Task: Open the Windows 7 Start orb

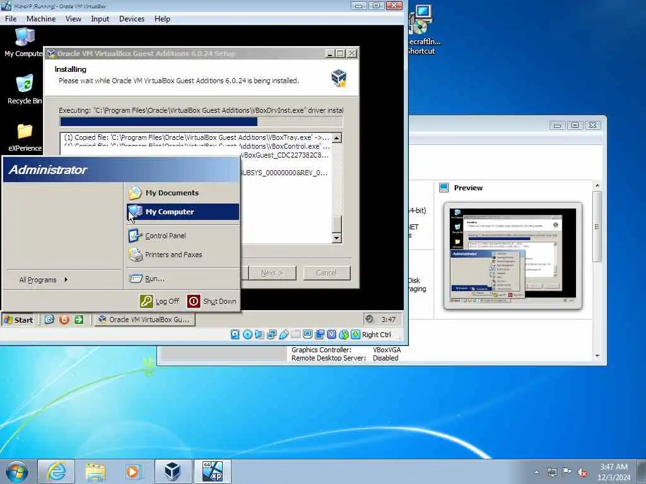Action: point(17,471)
